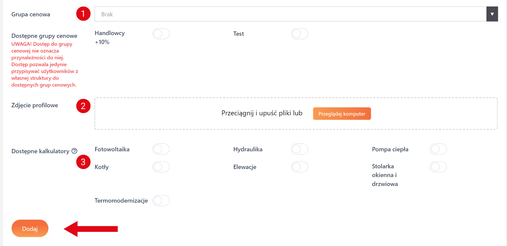Enable the Handlowcy price group toggle
Image resolution: width=507 pixels, height=246 pixels.
point(161,34)
